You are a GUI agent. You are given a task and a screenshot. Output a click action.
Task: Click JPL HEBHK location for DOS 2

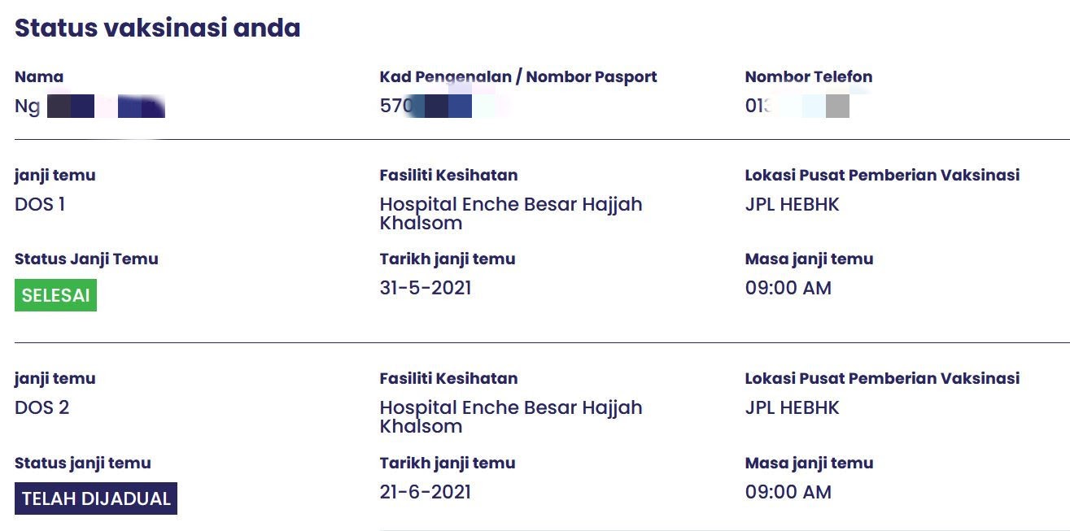(792, 407)
